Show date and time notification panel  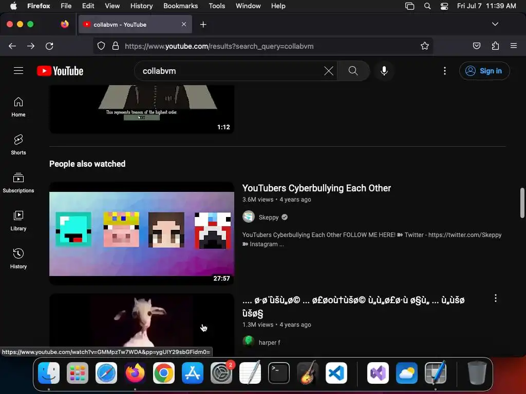486,6
